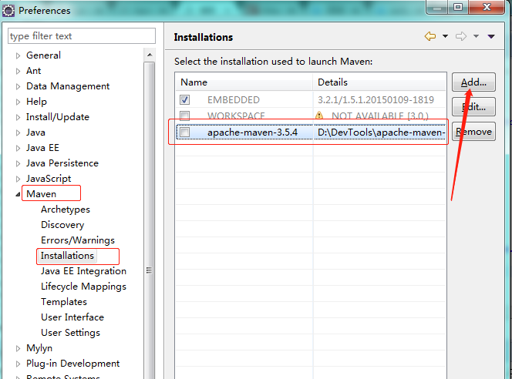Select General in the preferences tree
Image resolution: width=512 pixels, height=379 pixels.
click(x=43, y=55)
